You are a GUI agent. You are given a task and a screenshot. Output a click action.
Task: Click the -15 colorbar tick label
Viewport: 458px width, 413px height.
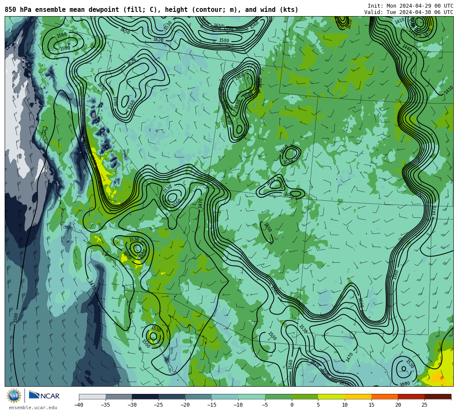coord(212,405)
